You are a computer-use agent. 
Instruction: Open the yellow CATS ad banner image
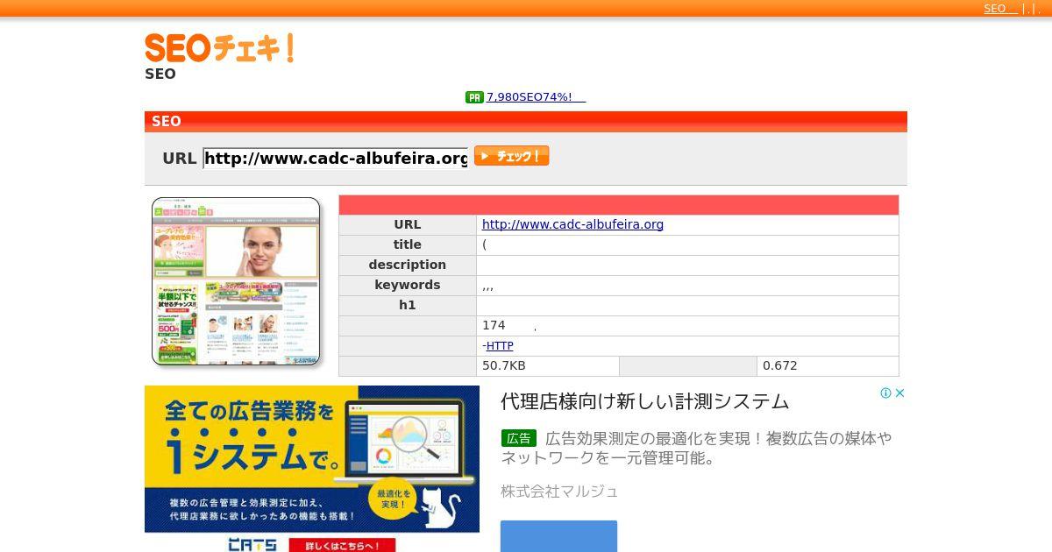tap(312, 469)
